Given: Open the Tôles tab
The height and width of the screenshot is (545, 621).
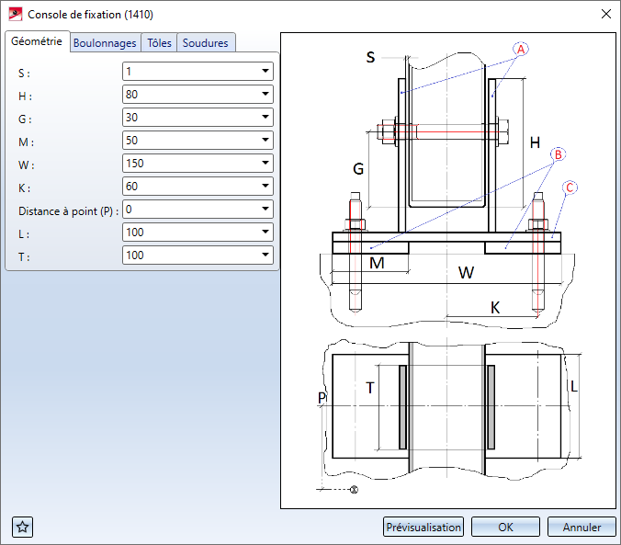Looking at the screenshot, I should click(x=159, y=43).
